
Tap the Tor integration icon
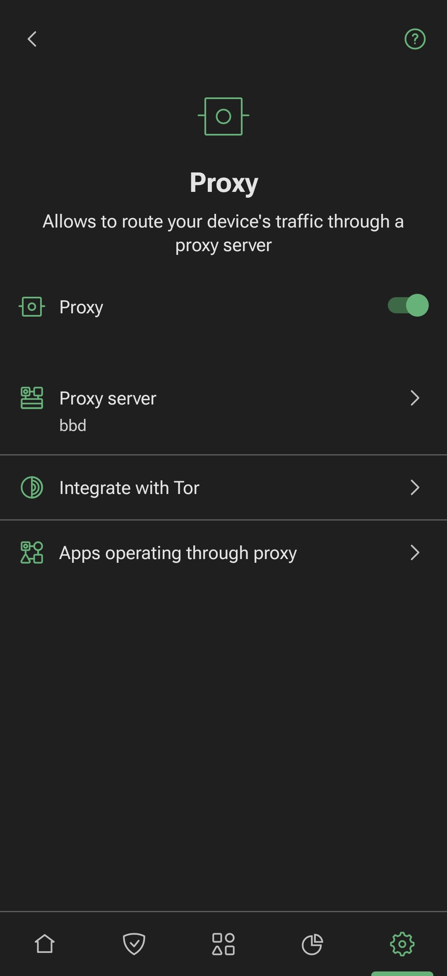(32, 487)
